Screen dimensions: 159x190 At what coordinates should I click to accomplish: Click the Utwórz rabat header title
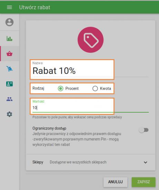(34, 7)
